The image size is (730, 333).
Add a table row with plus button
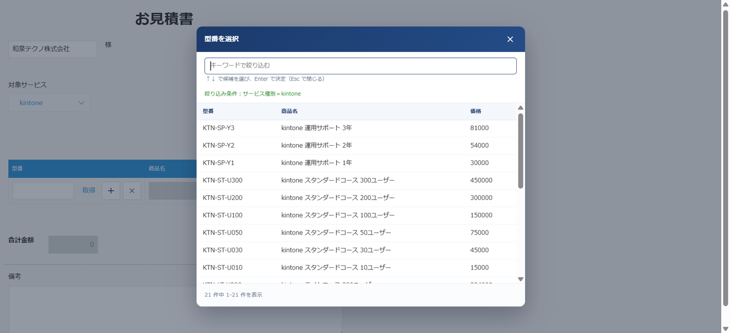click(111, 191)
